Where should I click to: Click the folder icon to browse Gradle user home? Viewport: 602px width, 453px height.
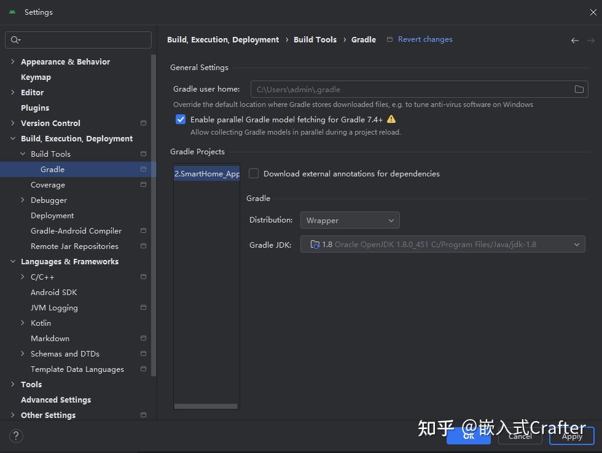[x=579, y=89]
